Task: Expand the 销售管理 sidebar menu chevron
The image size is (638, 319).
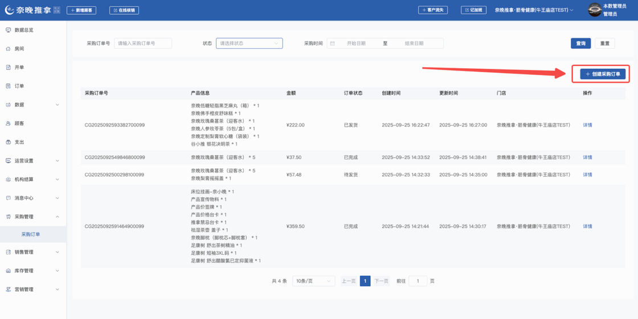Action: coord(58,252)
